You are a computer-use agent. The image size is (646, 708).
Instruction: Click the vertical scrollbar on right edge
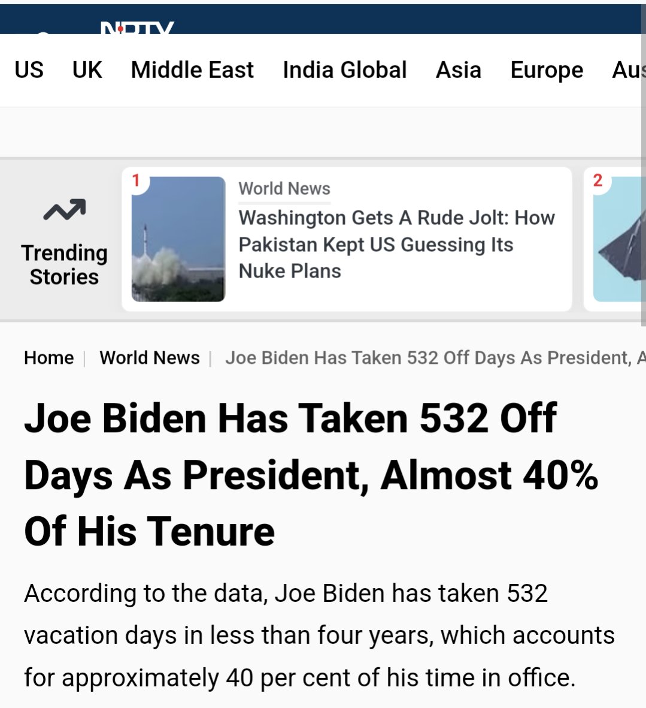coord(643,180)
